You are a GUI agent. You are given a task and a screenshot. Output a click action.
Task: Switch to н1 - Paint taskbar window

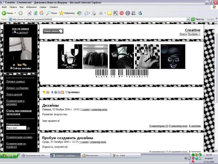pos(126,155)
